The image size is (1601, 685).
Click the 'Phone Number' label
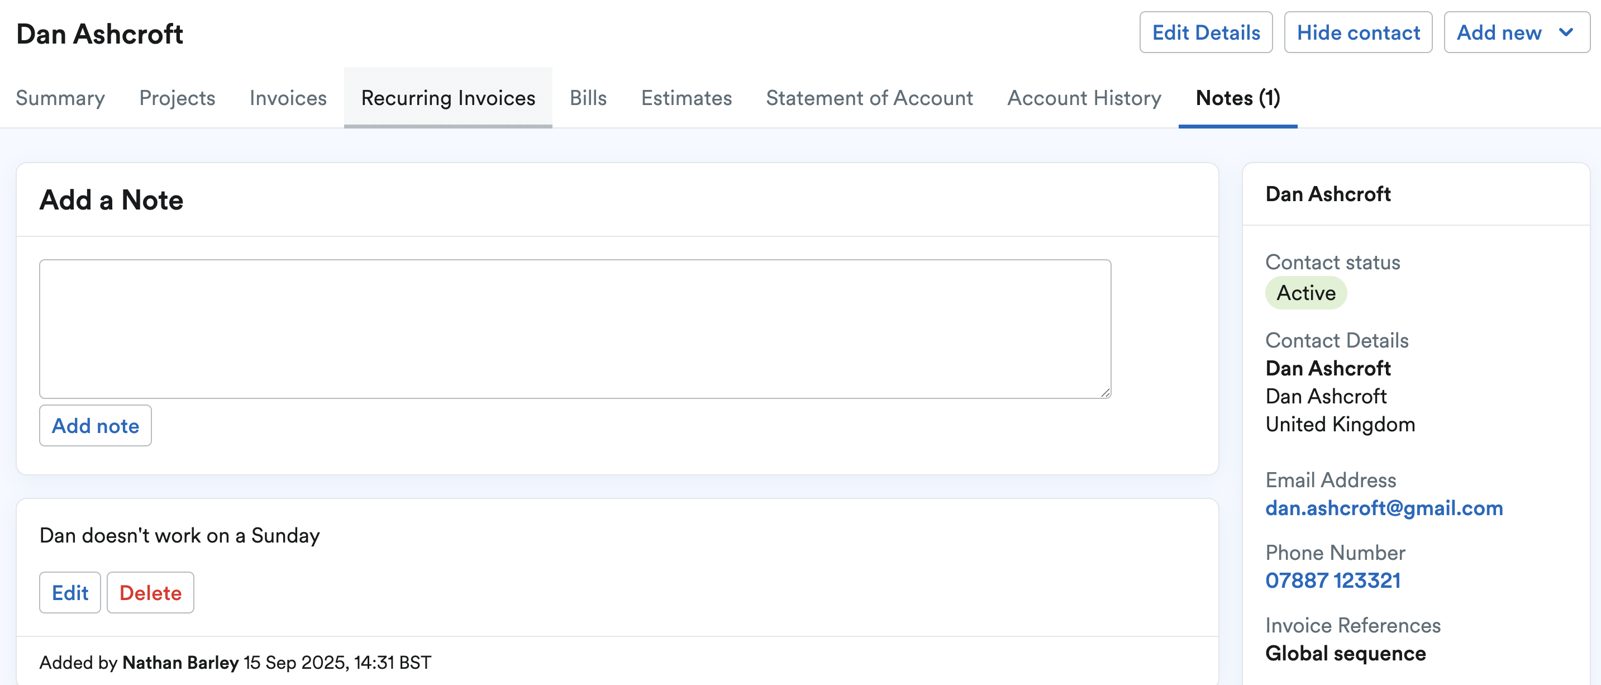tap(1335, 552)
